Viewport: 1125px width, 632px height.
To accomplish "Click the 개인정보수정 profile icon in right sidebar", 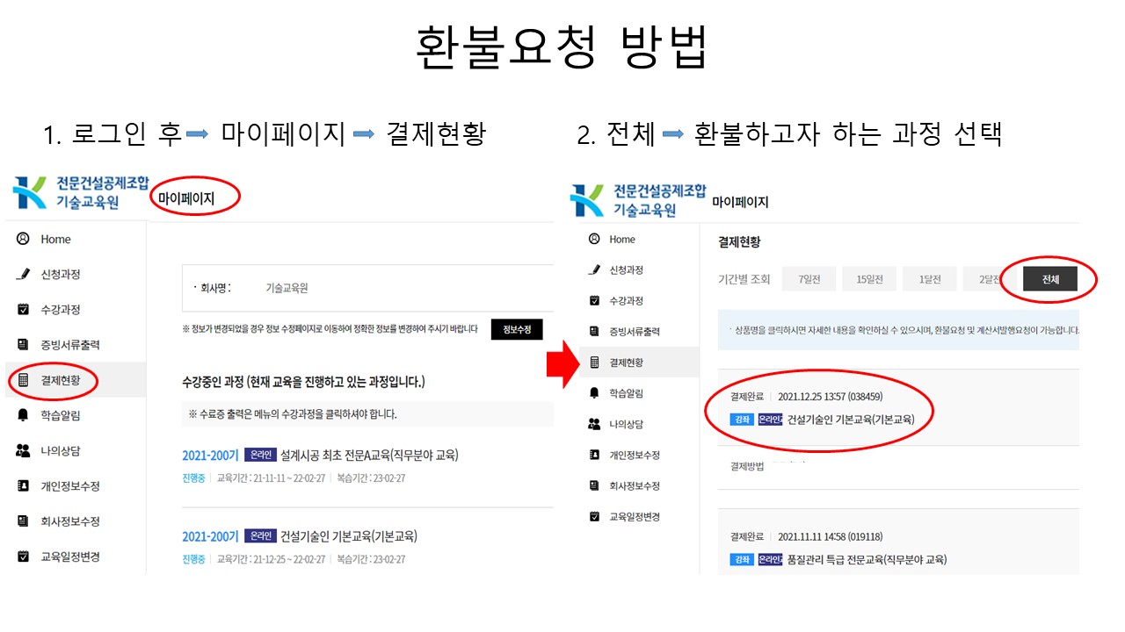I will pos(594,455).
